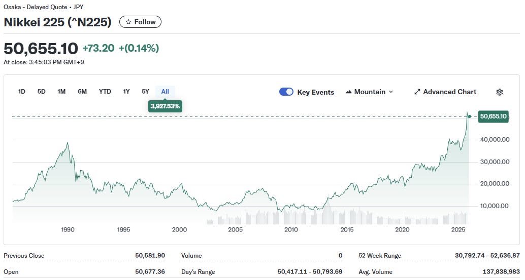Click the 50,655.10 current price chart label
This screenshot has width=525, height=280.
(x=493, y=116)
